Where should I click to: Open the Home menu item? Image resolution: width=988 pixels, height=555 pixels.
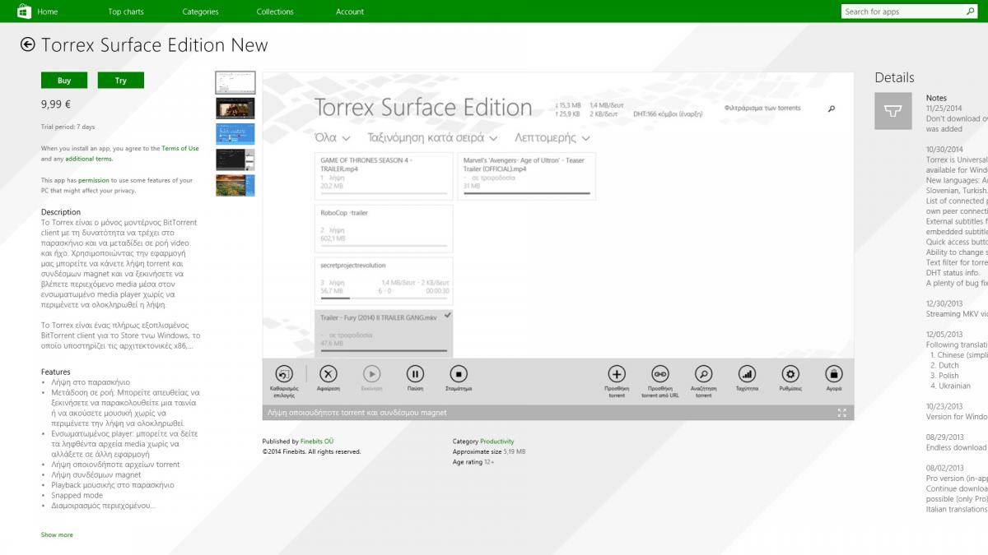[48, 12]
